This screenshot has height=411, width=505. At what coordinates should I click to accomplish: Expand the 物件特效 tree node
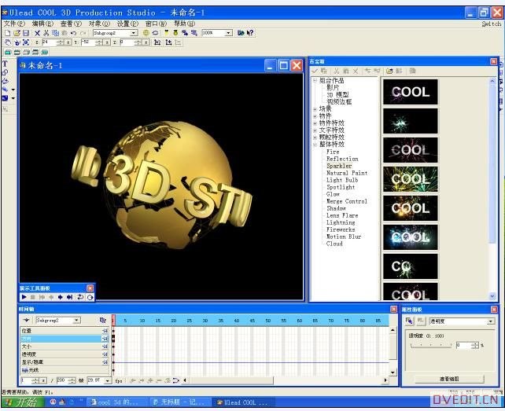(315, 123)
